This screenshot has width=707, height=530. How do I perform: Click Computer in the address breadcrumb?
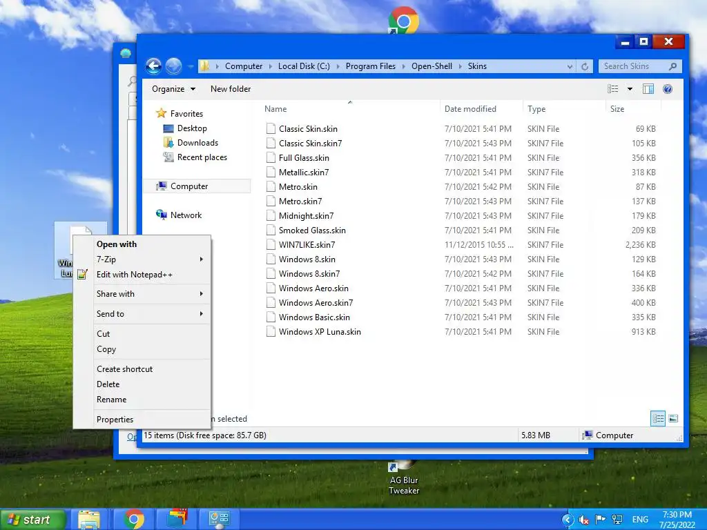click(x=244, y=66)
